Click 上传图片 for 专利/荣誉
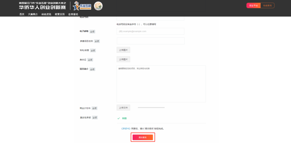The height and width of the screenshot is (143, 291). click(123, 50)
